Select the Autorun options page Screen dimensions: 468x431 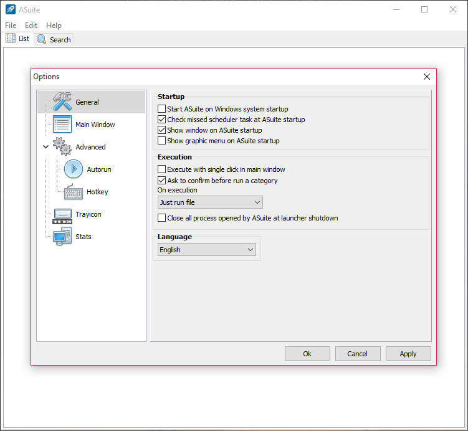pos(99,169)
